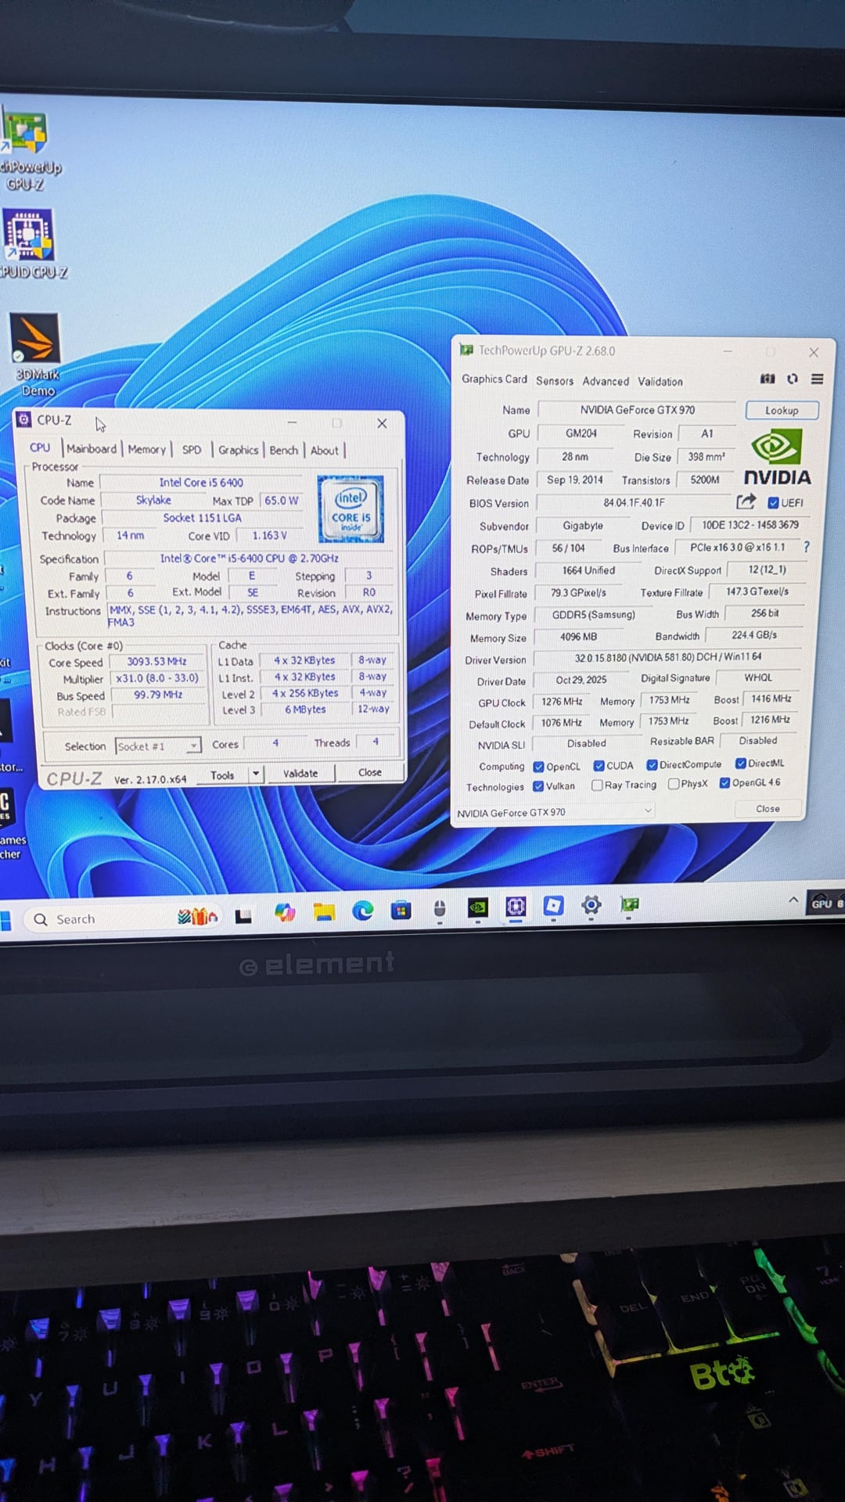
Task: Click the GPU-Z screenshot camera icon
Action: pos(768,379)
